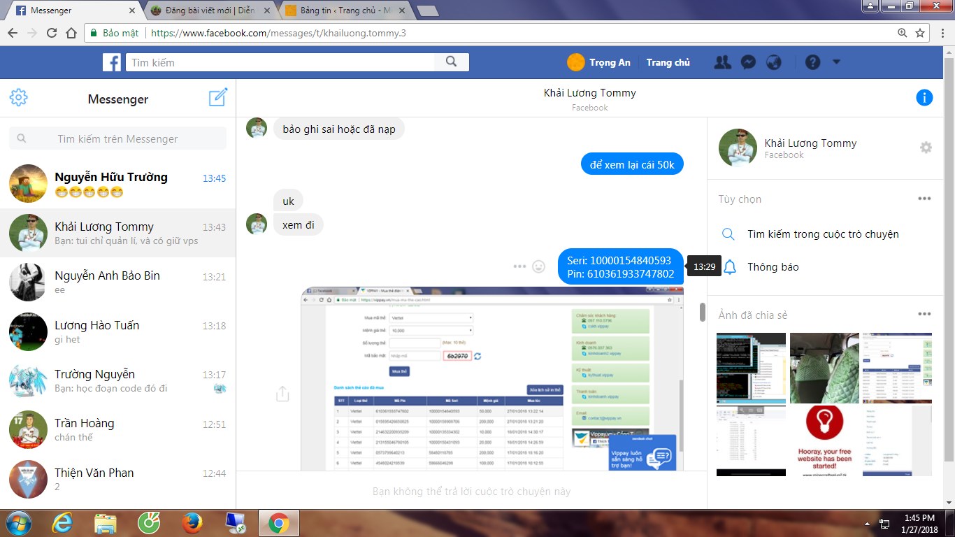Click the message bảo ghi sai hoặc đã nạp
The image size is (955, 537).
(x=338, y=129)
